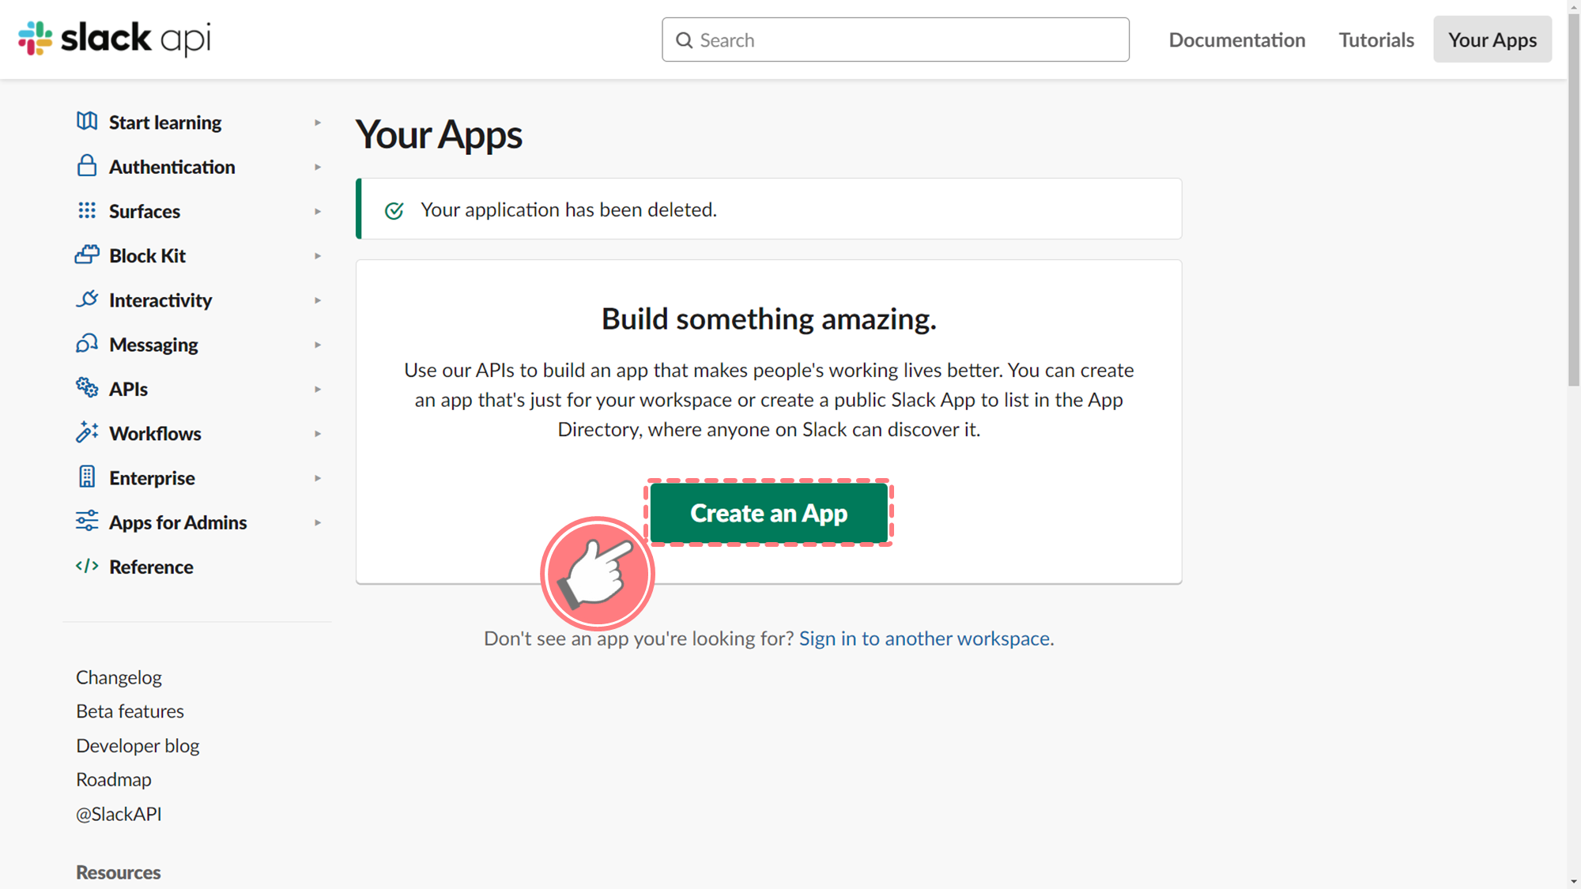This screenshot has width=1581, height=889.
Task: Open Interactivity in sidebar
Action: (x=160, y=300)
